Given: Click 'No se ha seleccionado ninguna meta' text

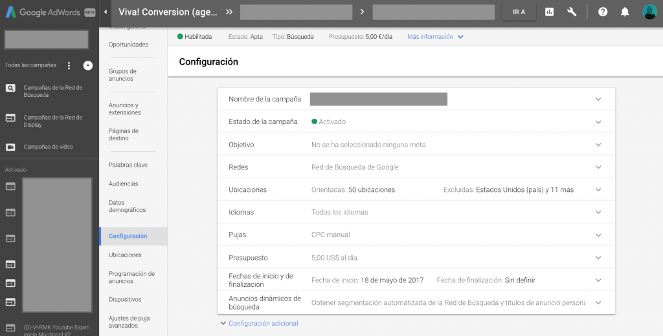Looking at the screenshot, I should pyautogui.click(x=368, y=145).
